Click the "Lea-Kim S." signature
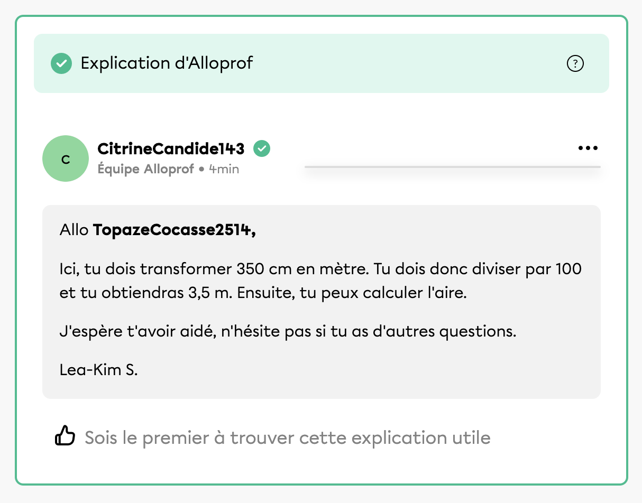The height and width of the screenshot is (503, 642). (x=99, y=369)
